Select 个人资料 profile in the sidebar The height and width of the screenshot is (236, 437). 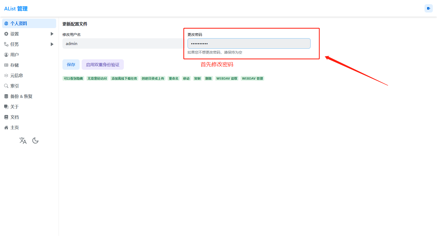click(19, 23)
